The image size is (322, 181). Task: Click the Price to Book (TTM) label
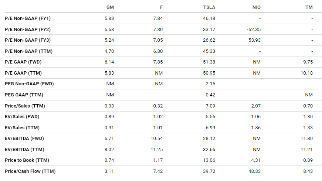pos(27,160)
